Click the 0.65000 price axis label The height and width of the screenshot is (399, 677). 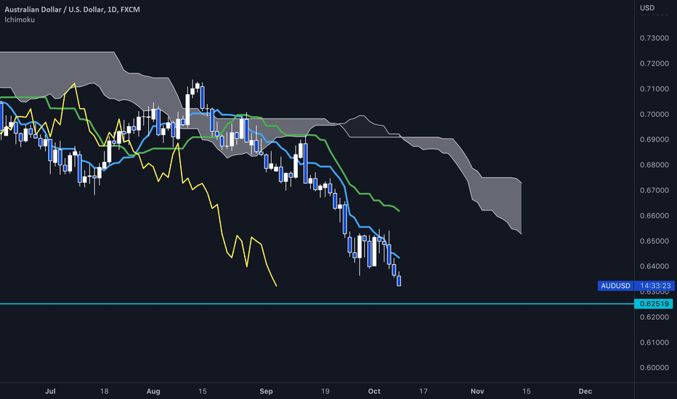[654, 241]
